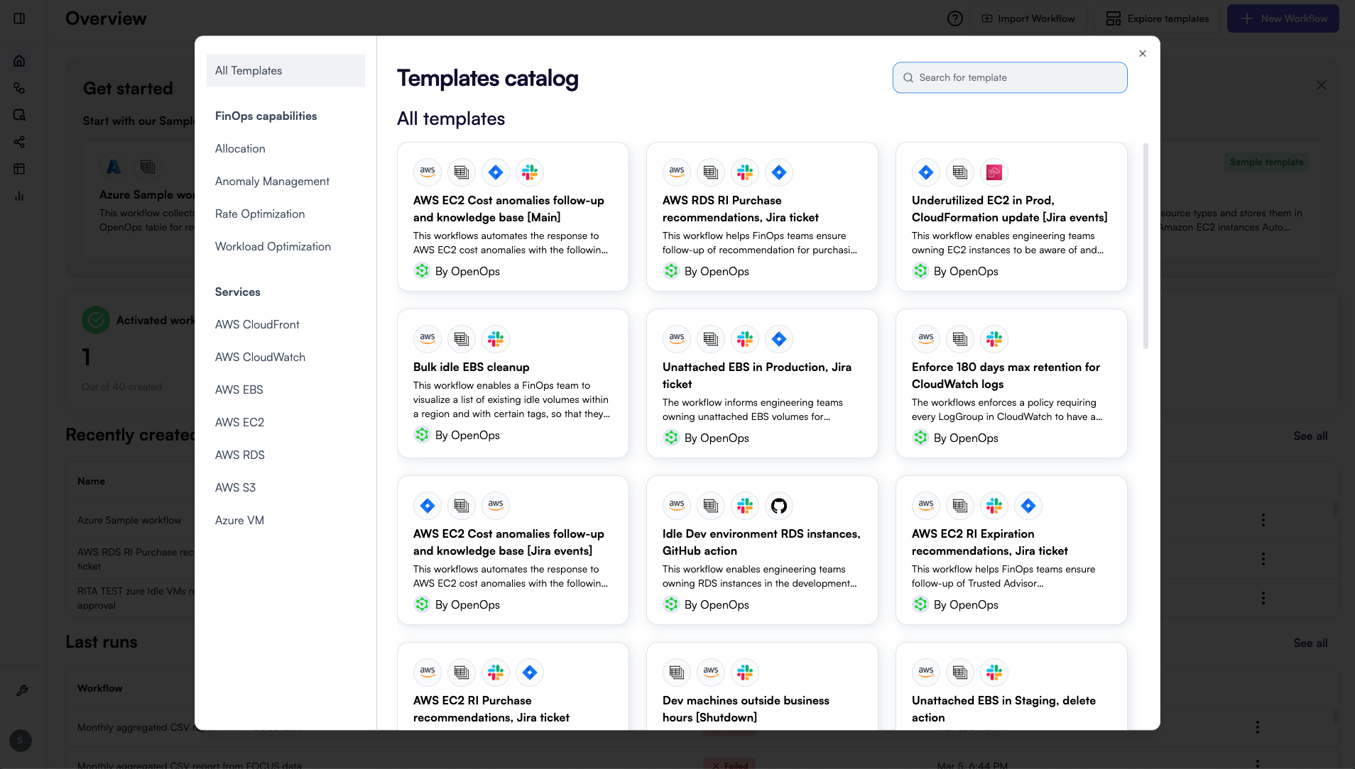
Task: Open AWS EC2 RI Expiration recommendations template
Action: (1011, 550)
